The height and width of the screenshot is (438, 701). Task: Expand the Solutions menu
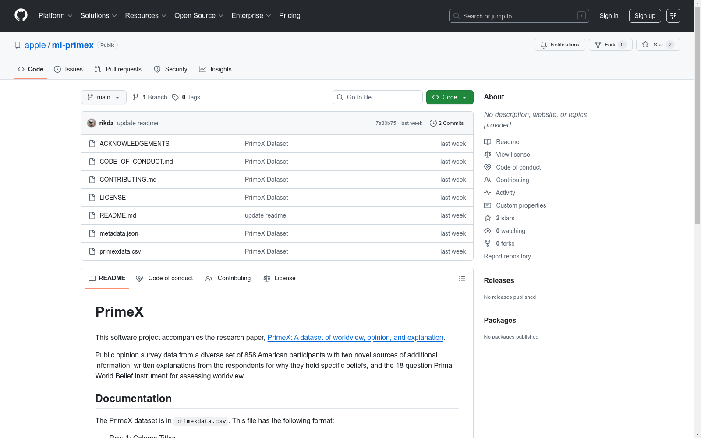click(x=99, y=15)
